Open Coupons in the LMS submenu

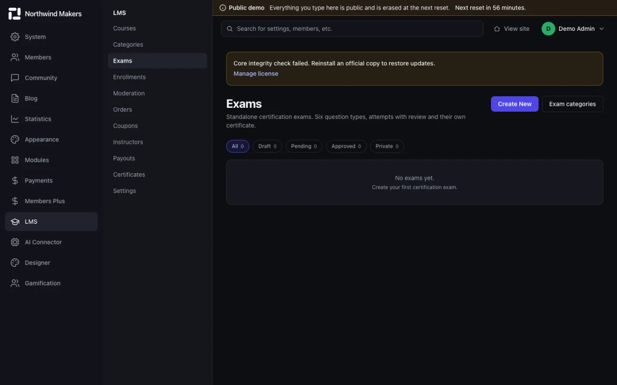158,126
